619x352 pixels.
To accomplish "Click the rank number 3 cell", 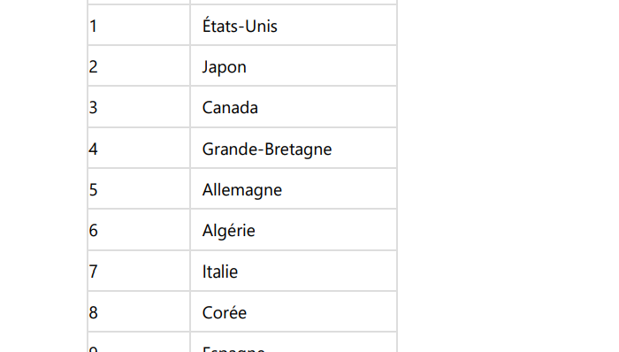I will 139,107.
